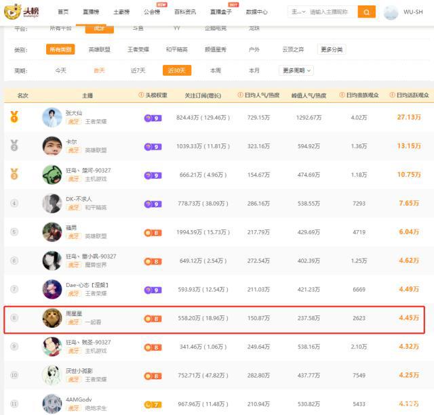The image size is (434, 415).
Task: Expand the 更多分类 categories list
Action: (x=332, y=49)
